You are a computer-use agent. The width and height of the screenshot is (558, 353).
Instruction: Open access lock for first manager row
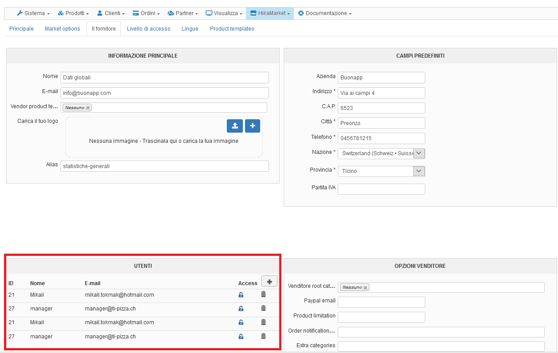coord(241,309)
